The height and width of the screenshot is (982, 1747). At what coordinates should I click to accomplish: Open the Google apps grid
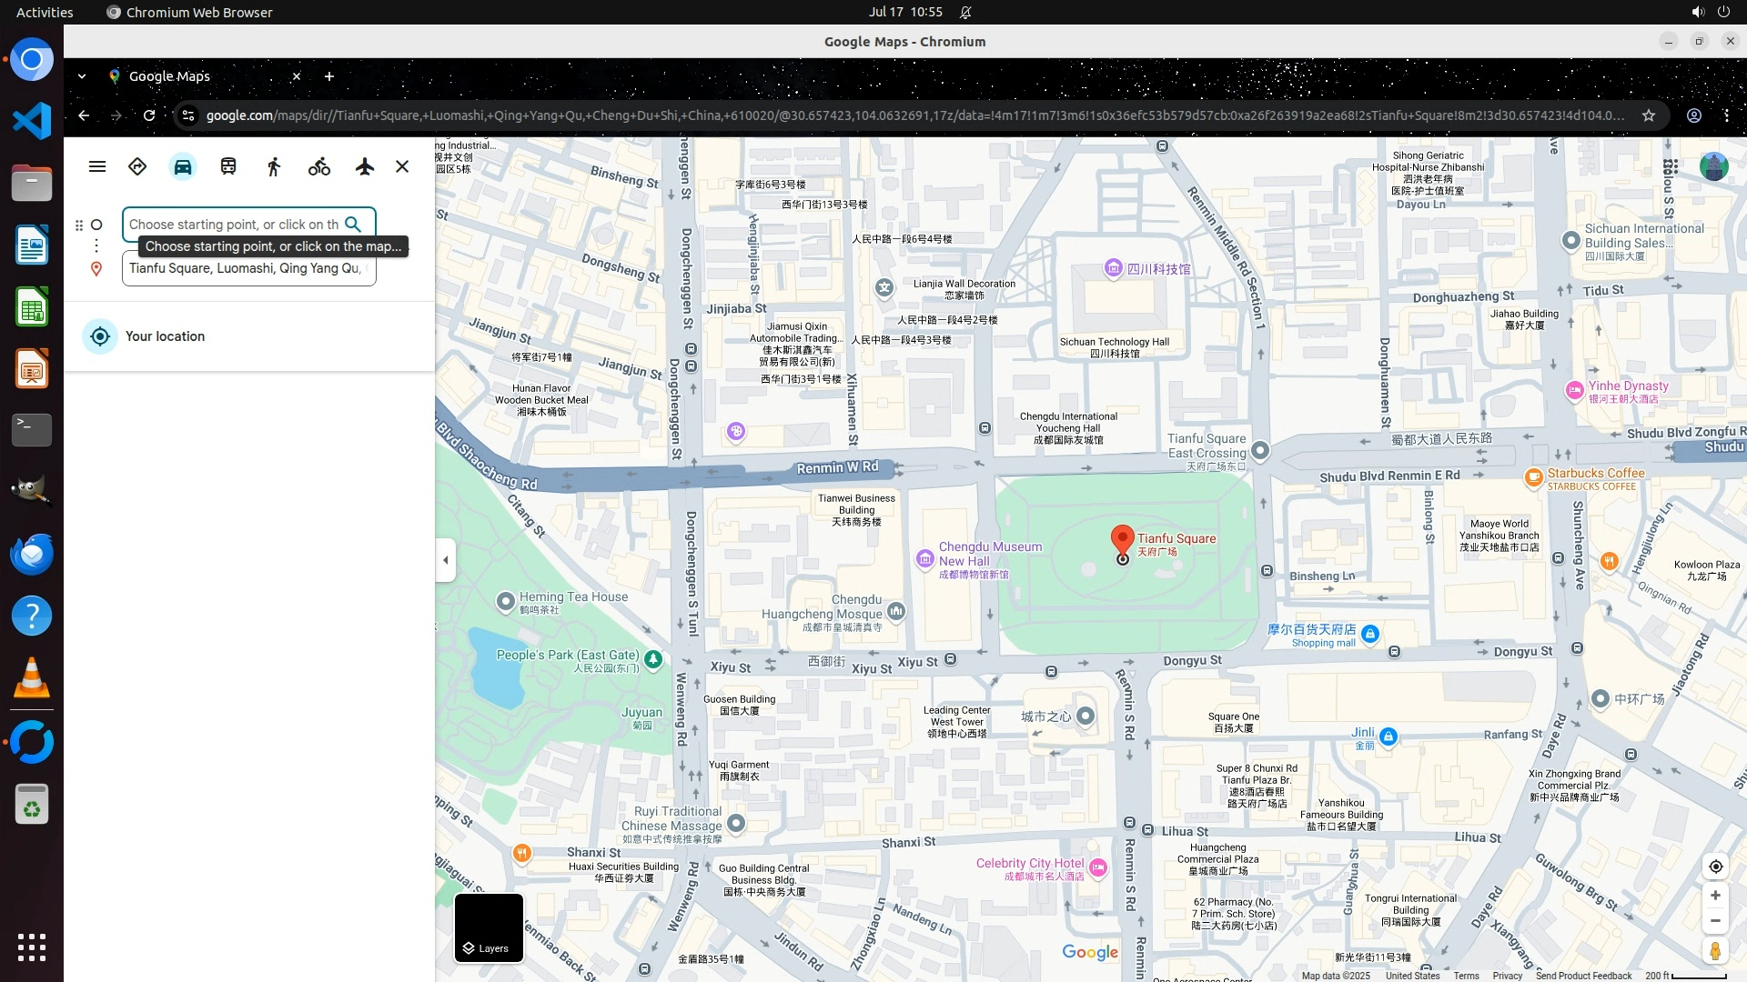pyautogui.click(x=1671, y=167)
